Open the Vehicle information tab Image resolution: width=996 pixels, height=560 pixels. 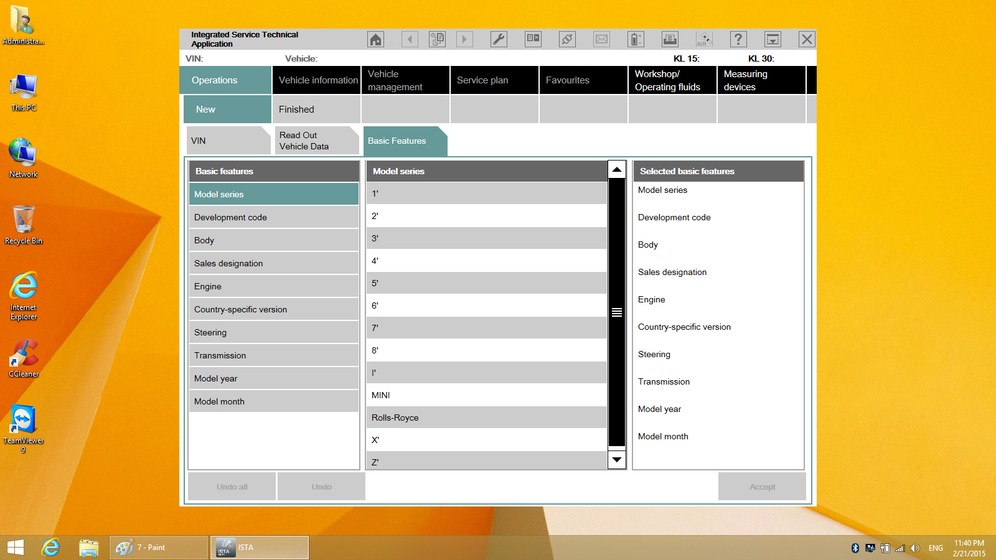(x=316, y=80)
